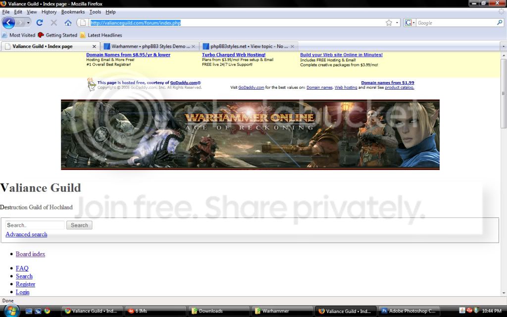Bookmark this page with the star icon
This screenshot has height=317, width=507.
389,23
